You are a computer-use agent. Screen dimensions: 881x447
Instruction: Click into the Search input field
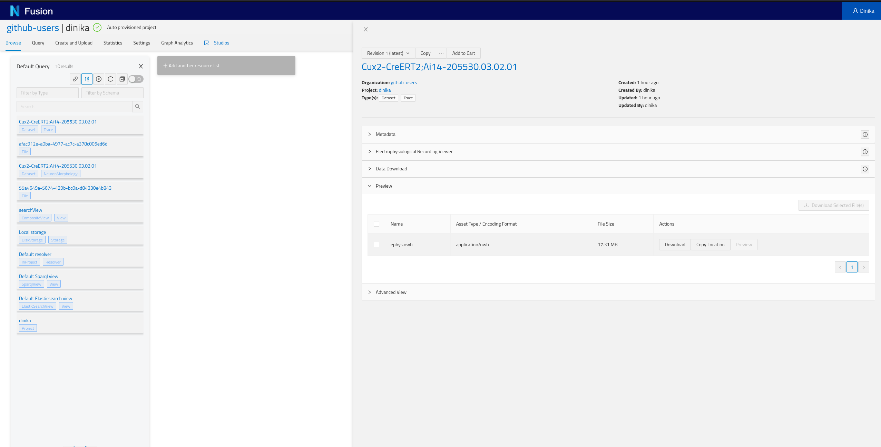tap(75, 107)
